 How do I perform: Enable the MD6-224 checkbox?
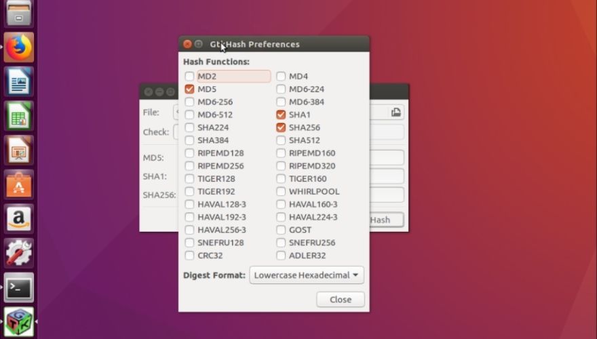(281, 89)
